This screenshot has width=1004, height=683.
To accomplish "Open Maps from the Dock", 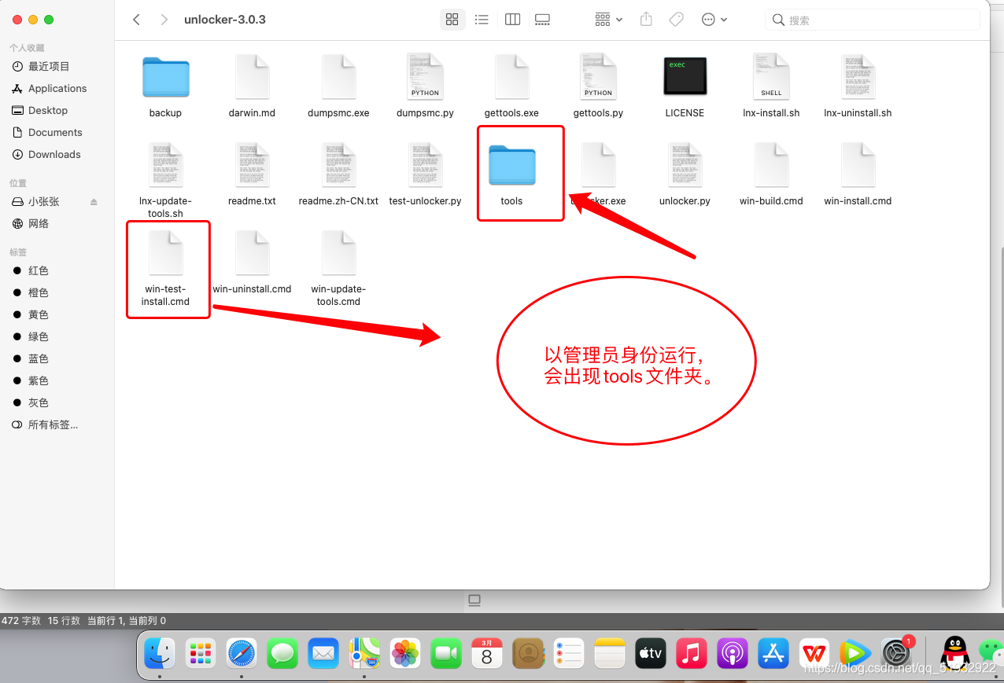I will 364,652.
